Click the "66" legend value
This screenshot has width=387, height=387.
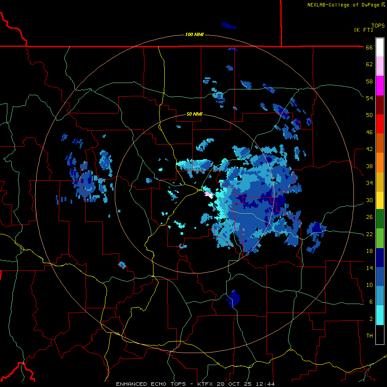click(x=369, y=47)
